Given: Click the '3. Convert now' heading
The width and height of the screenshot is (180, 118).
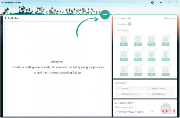Looking at the screenshot, I should pos(124,103).
